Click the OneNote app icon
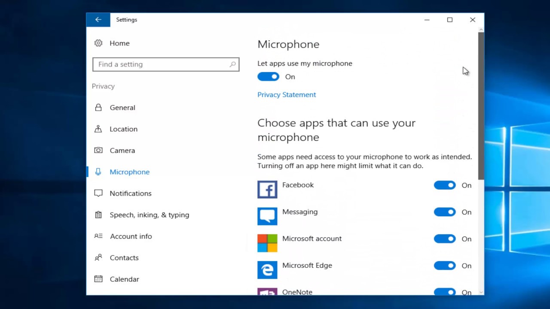Image resolution: width=550 pixels, height=309 pixels. coord(267,291)
